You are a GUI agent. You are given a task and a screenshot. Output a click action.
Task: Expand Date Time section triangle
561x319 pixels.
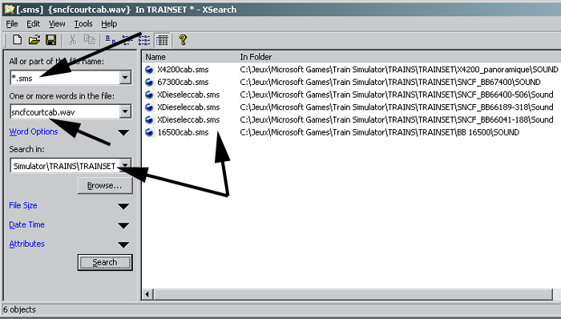click(123, 226)
